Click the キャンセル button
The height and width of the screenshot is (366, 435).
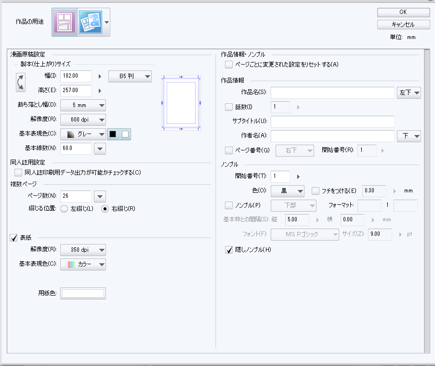pos(403,25)
